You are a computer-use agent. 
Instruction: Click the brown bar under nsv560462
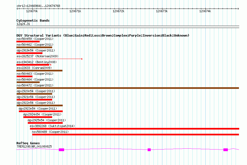34,47
